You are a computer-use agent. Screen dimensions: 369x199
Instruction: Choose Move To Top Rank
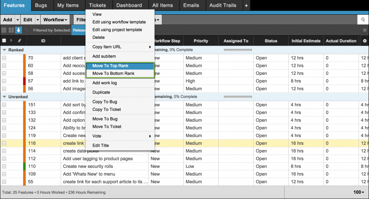point(120,66)
